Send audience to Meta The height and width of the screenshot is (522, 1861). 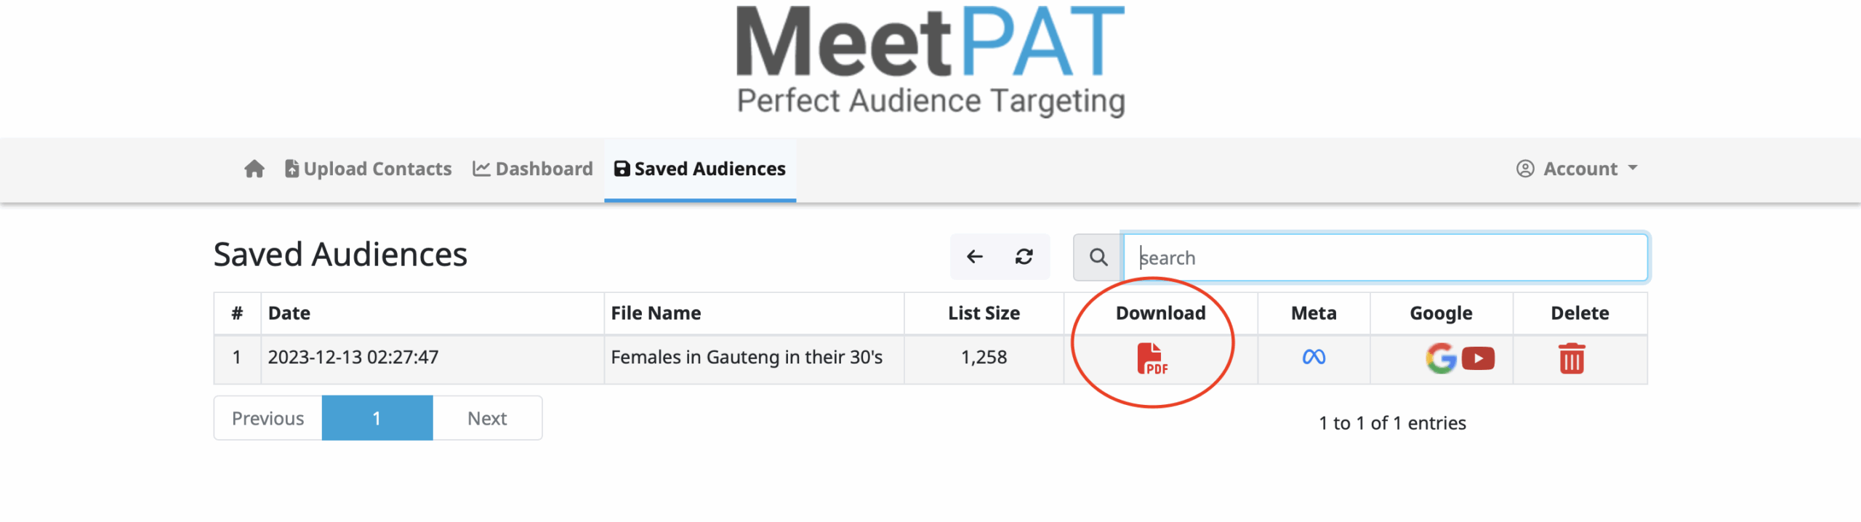1313,357
